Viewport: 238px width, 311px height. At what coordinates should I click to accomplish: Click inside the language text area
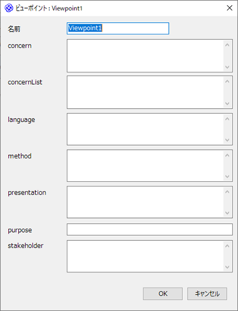coord(145,129)
